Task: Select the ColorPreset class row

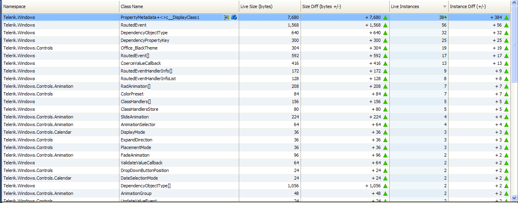Action: click(x=256, y=94)
